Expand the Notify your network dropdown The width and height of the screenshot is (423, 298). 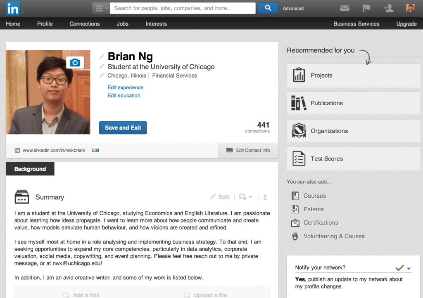point(409,268)
